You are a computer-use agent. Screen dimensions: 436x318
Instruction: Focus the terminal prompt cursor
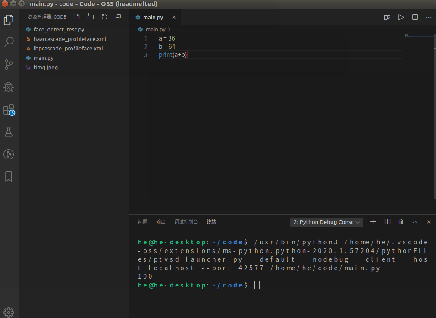point(257,285)
